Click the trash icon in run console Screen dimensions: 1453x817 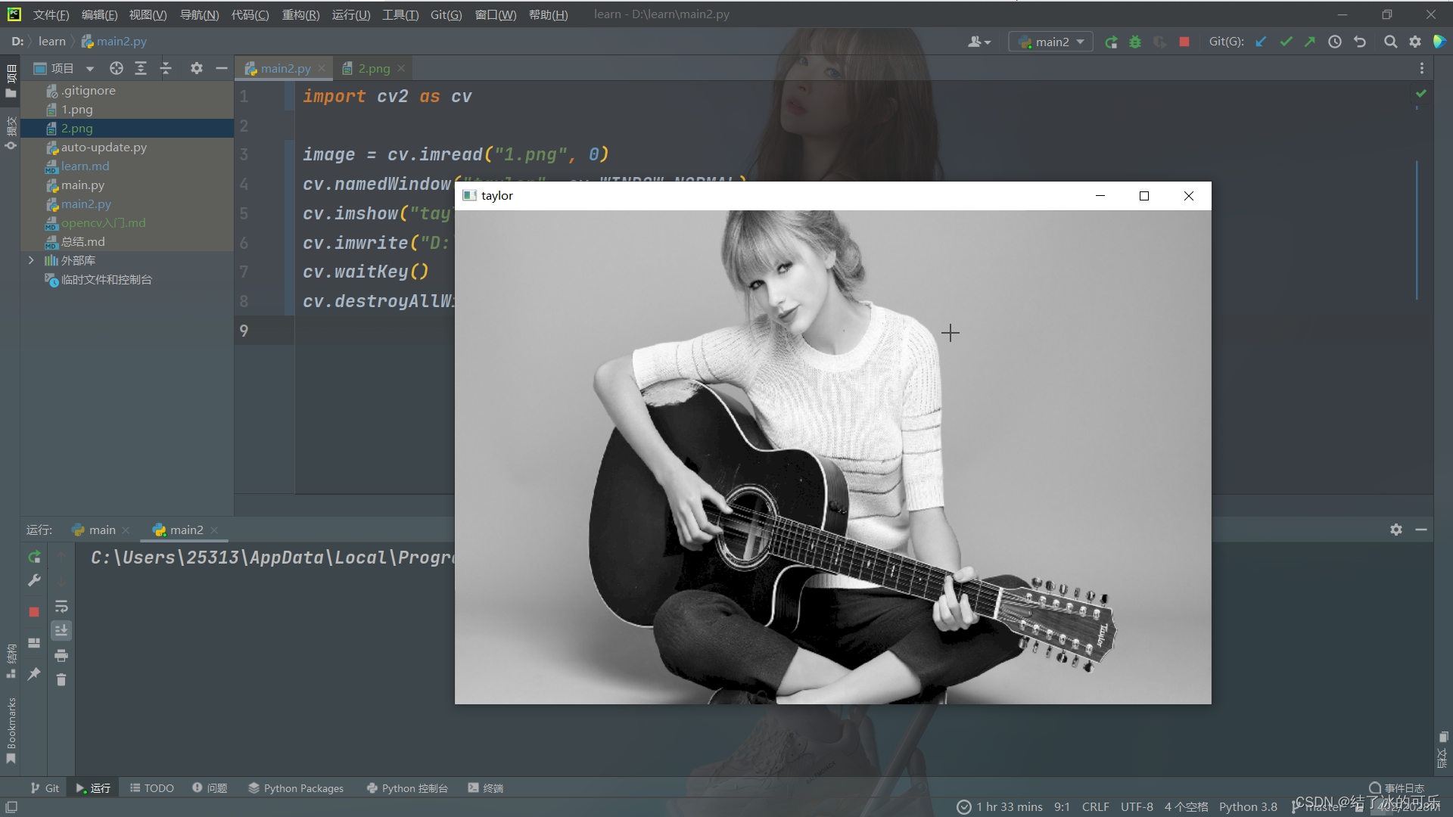(61, 680)
